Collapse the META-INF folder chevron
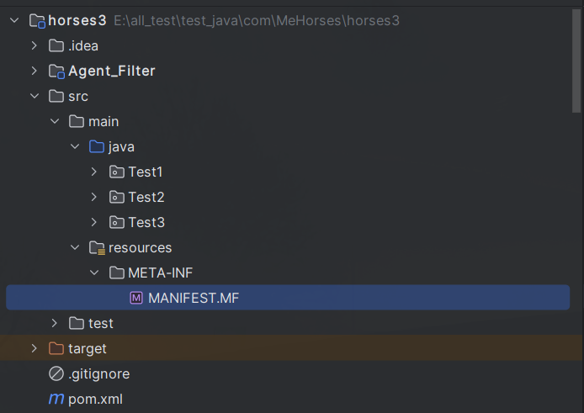Viewport: 584px width, 413px height. pyautogui.click(x=94, y=273)
